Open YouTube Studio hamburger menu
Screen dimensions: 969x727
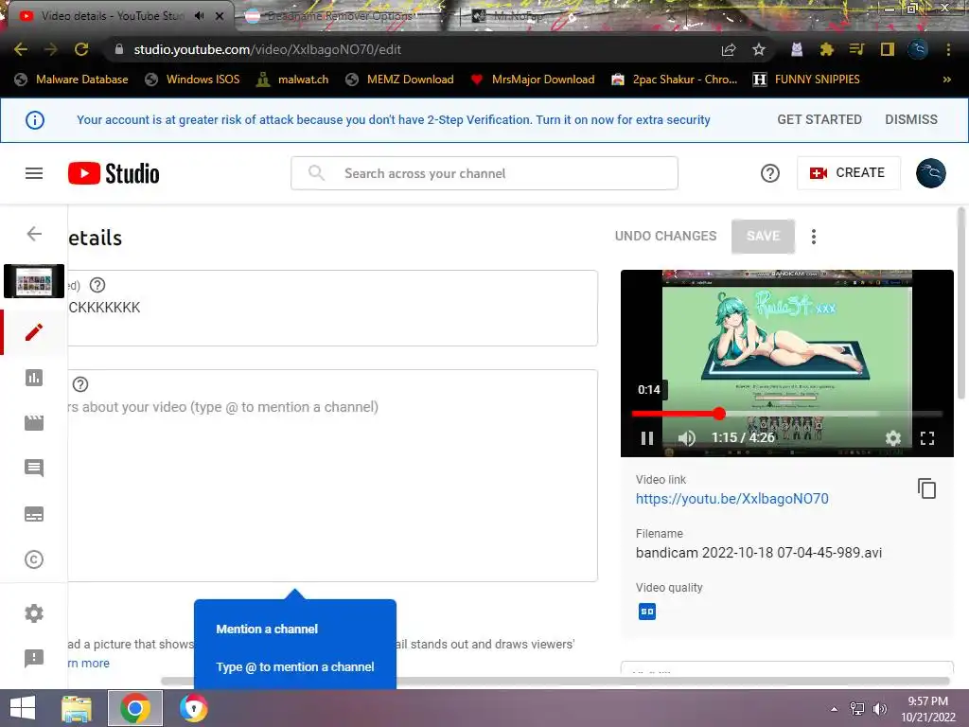pos(34,173)
